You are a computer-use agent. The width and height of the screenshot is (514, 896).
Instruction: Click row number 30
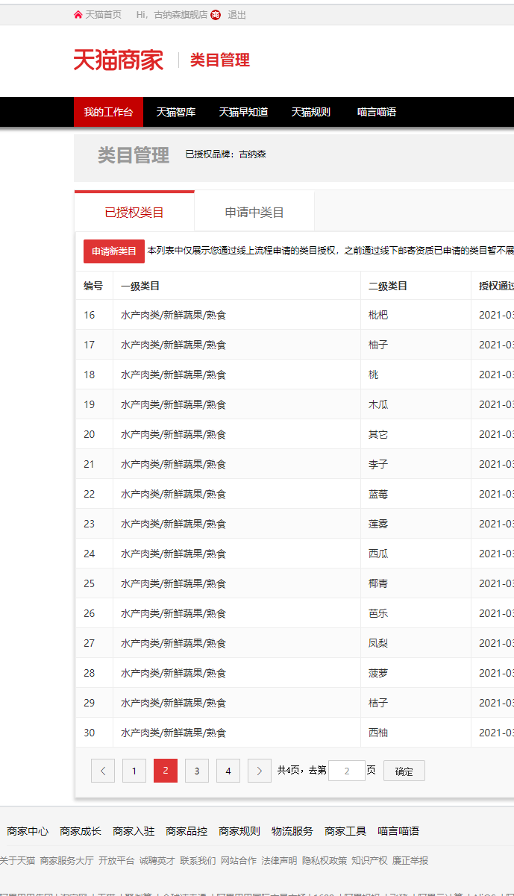coord(90,733)
